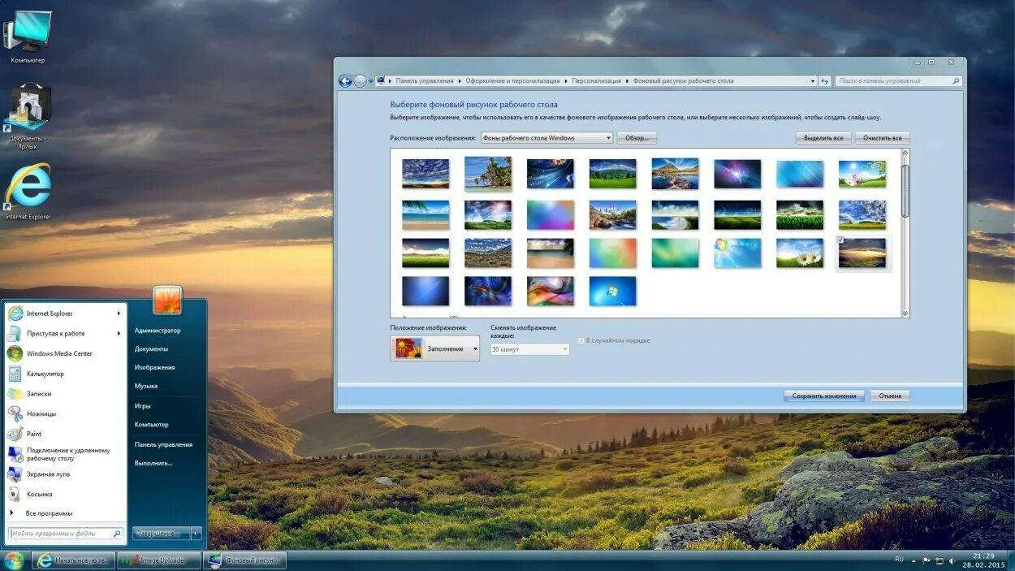Click search magnifier in Start menu
This screenshot has width=1015, height=571.
coord(117,534)
